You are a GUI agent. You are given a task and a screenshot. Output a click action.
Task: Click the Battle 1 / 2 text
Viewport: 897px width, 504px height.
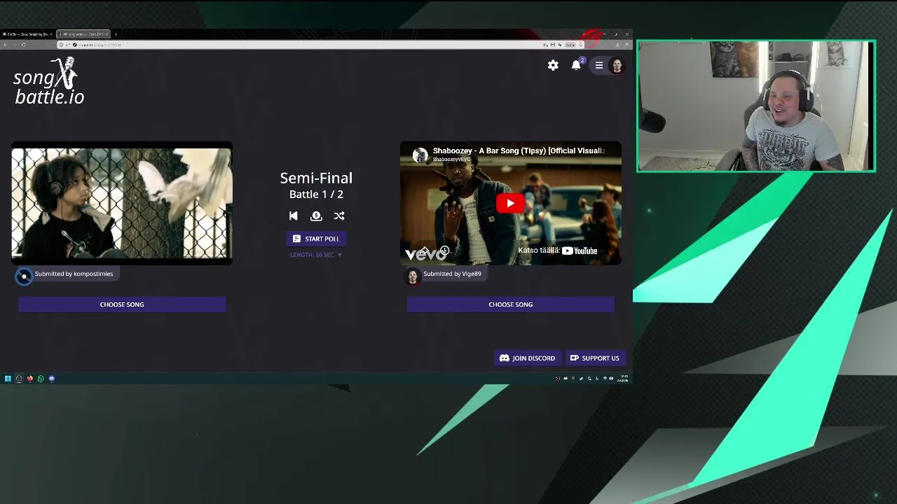coord(316,195)
